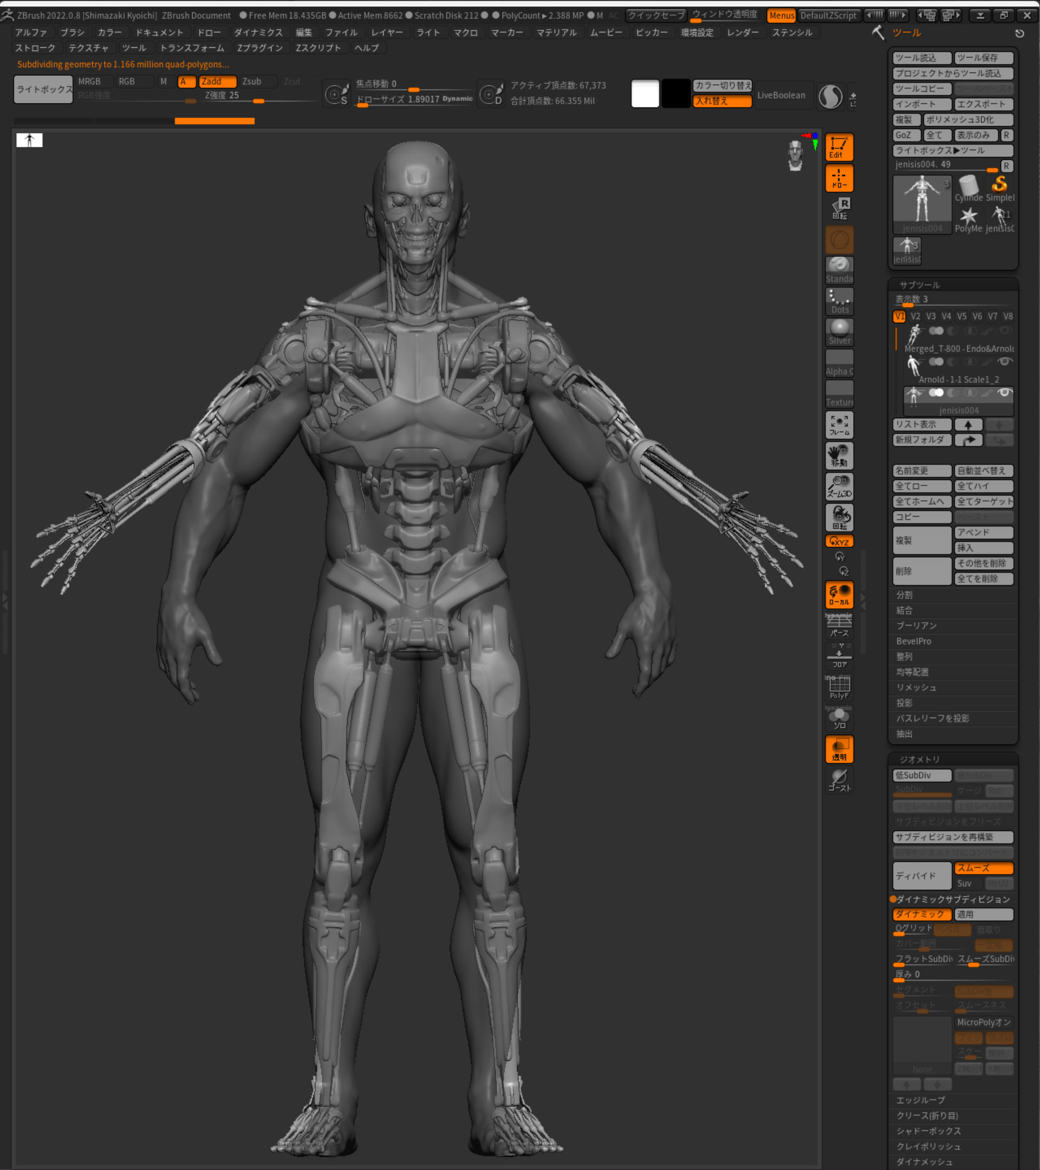Adjust the Z Intensity (Z強度) slider

pos(259,96)
